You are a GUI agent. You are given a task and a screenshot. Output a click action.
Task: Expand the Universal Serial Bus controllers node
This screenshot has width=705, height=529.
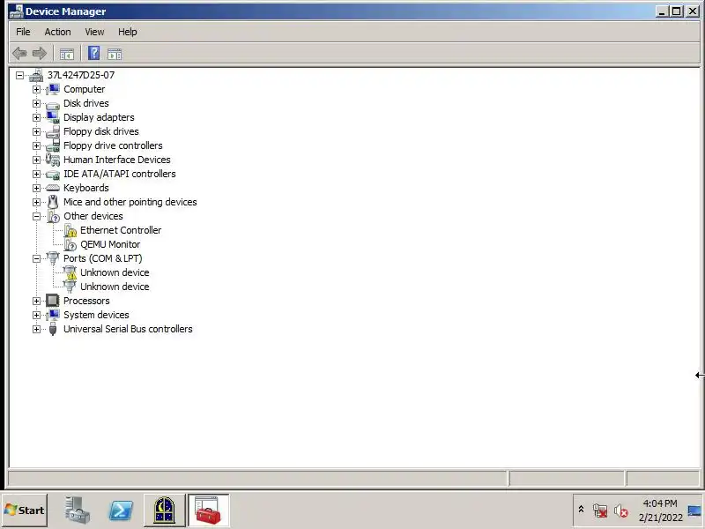tap(36, 329)
